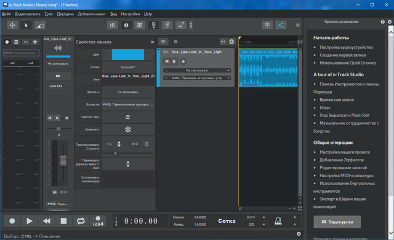This screenshot has height=240, width=394.
Task: Open the Добавить канал menu
Action: [x=92, y=14]
